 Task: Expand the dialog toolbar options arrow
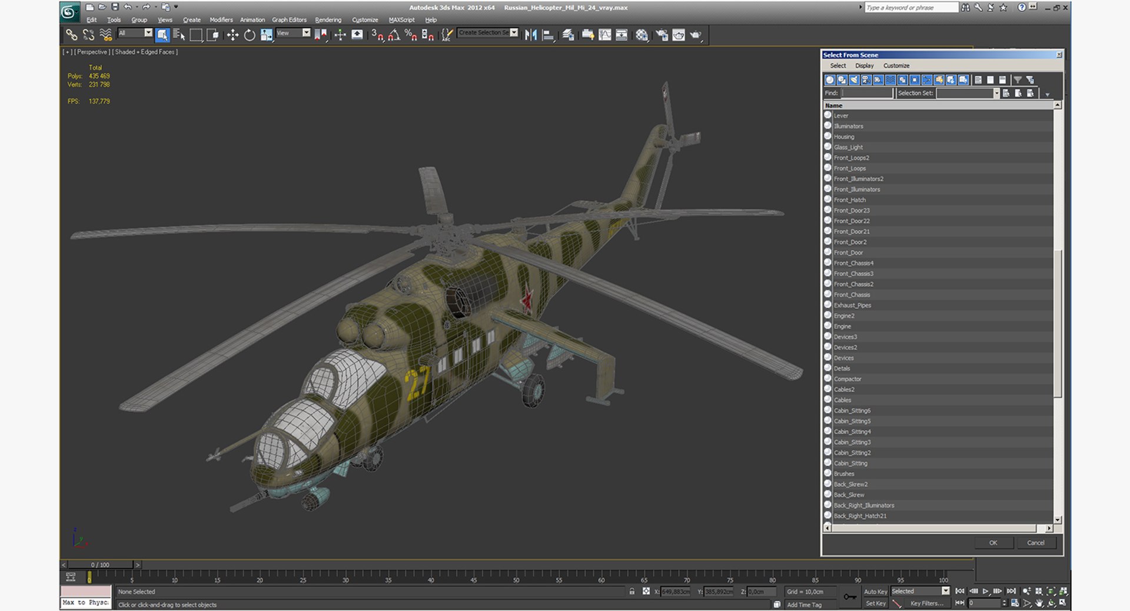[1047, 94]
